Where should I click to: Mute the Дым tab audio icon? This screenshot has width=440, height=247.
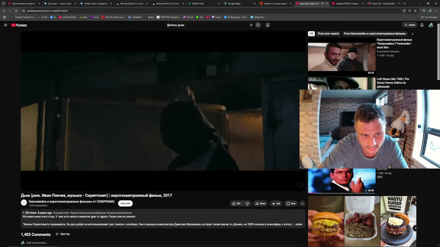coord(322,3)
